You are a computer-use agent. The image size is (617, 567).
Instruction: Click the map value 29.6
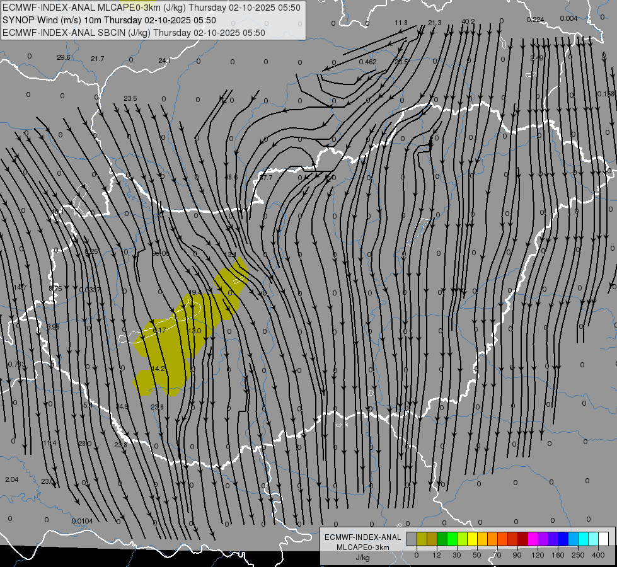click(64, 57)
